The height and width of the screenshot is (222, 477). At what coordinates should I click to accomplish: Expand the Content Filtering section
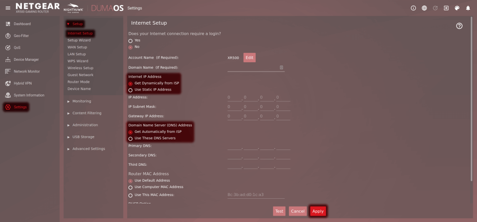[84, 113]
